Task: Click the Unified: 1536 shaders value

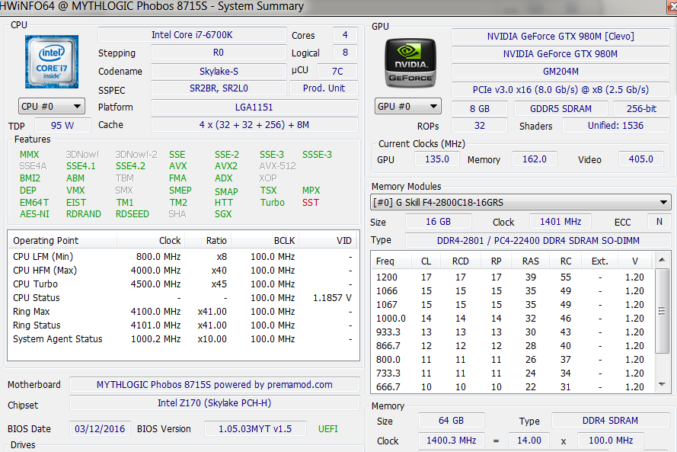Action: pyautogui.click(x=615, y=126)
